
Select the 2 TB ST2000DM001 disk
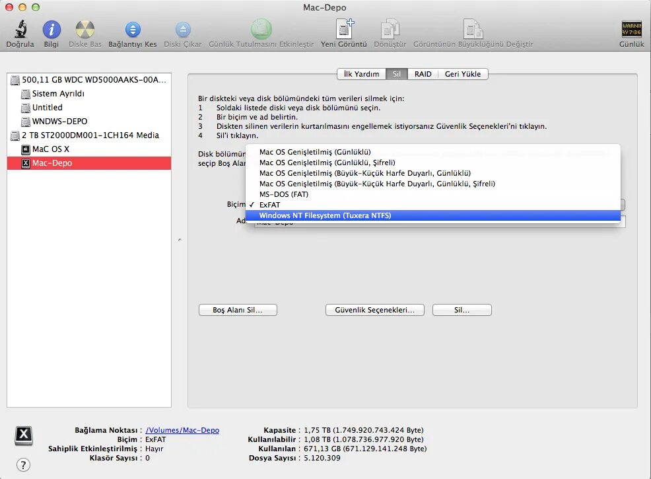pyautogui.click(x=89, y=135)
